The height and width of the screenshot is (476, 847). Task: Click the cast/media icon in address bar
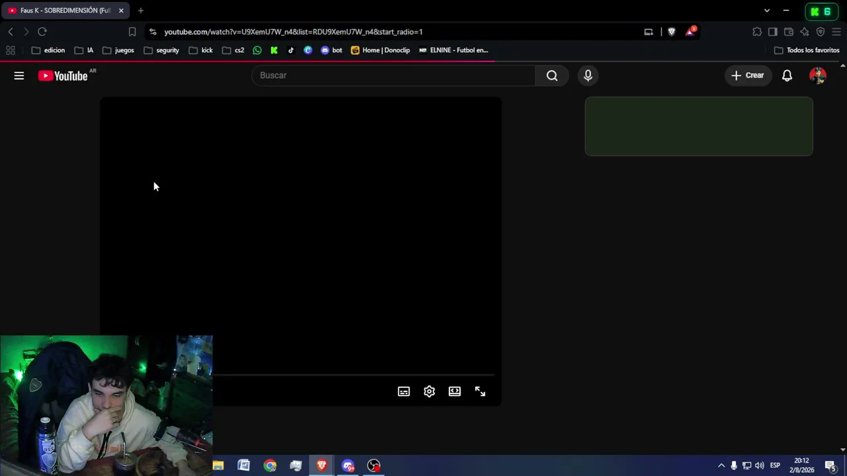click(648, 32)
